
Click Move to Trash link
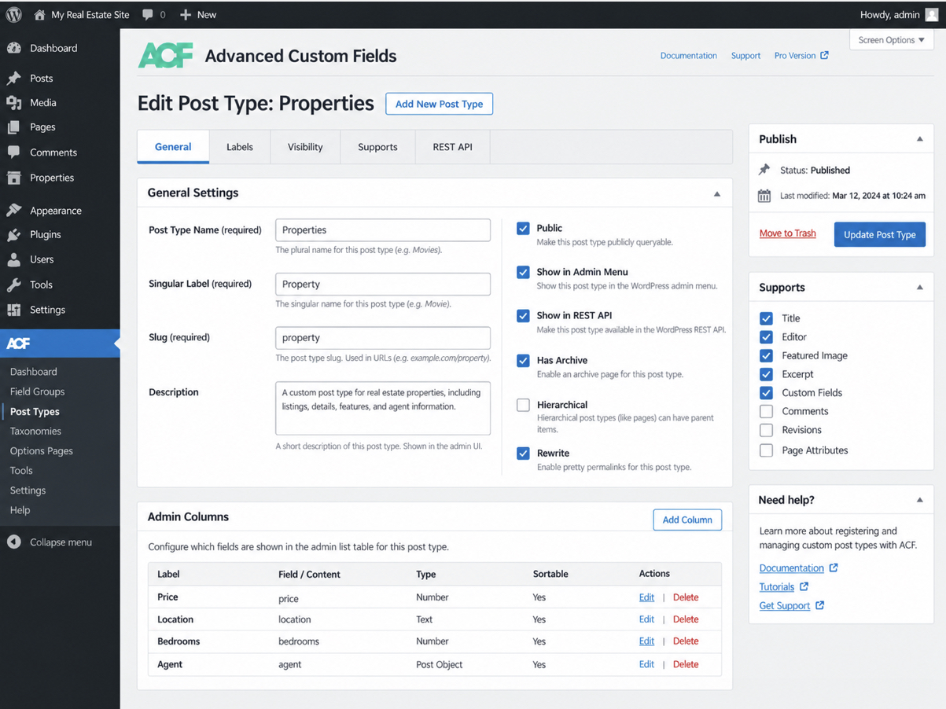[x=787, y=233]
